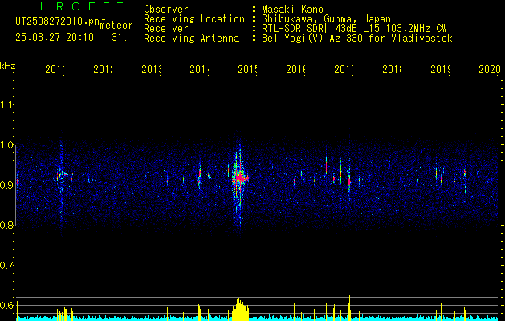This screenshot has width=505, height=321.
Task: Click the green HROFFT title
Action: point(82,6)
